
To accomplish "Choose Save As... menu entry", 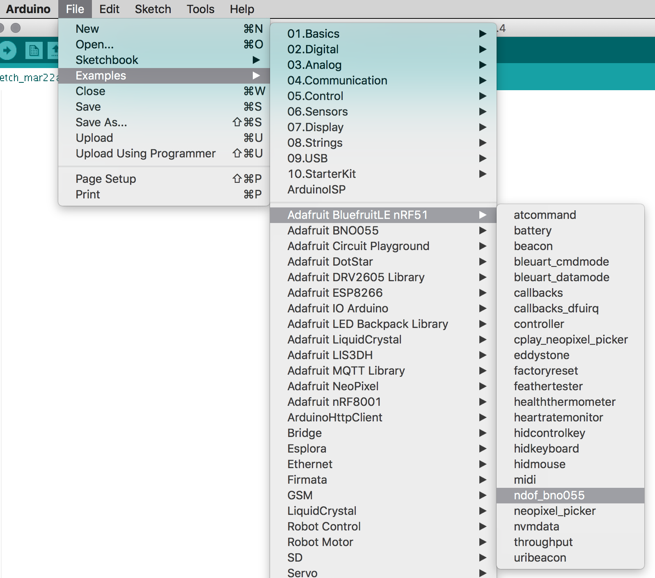I will [164, 122].
